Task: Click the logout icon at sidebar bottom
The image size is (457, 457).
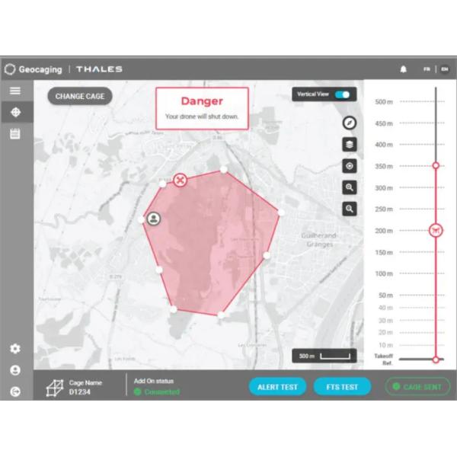Action: coord(15,391)
